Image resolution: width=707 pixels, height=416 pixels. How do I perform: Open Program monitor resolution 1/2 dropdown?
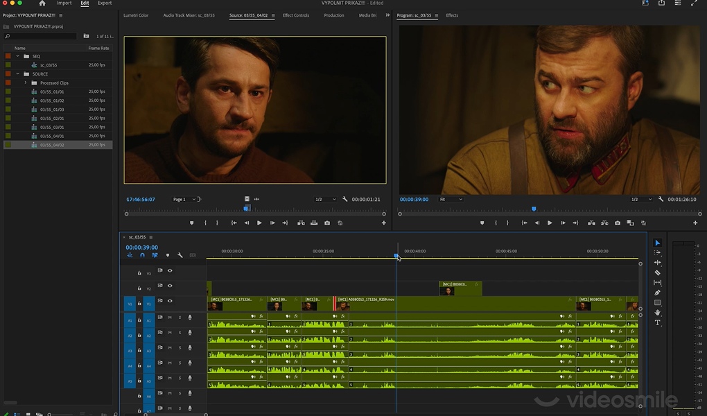tap(640, 199)
